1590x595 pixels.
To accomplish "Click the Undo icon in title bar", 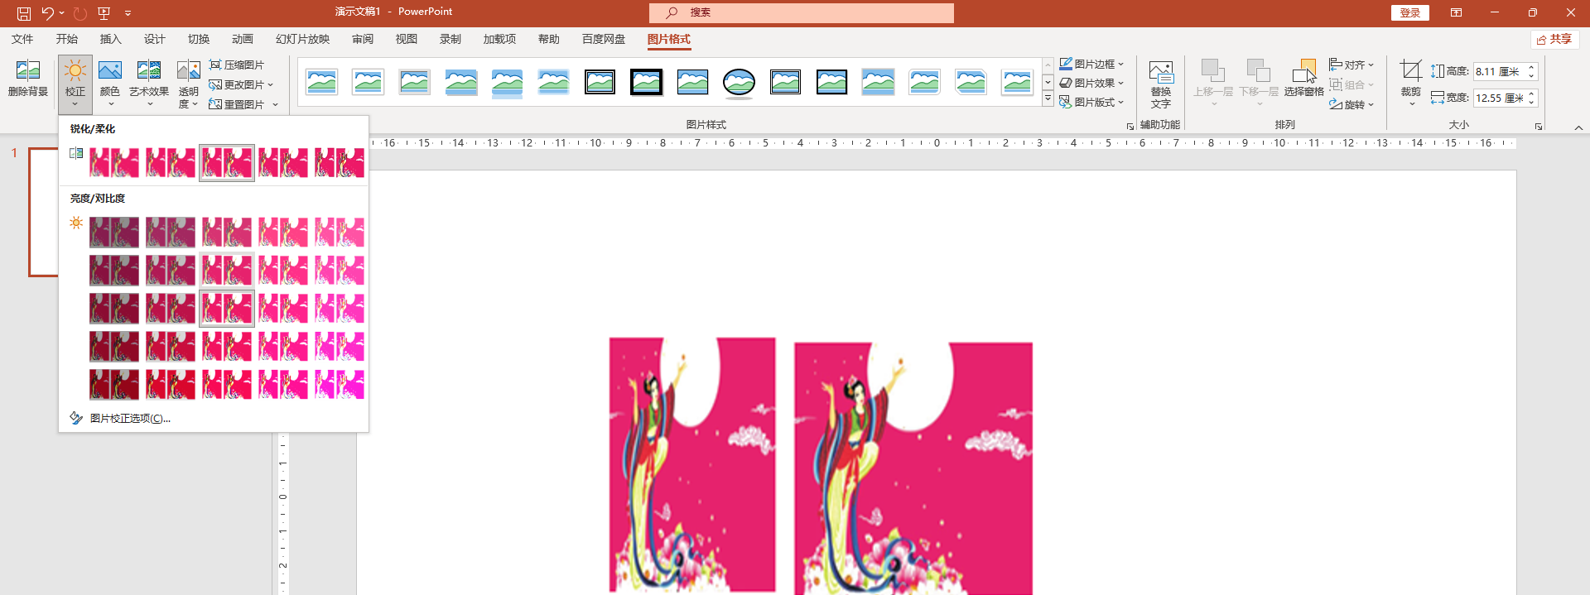I will click(48, 13).
